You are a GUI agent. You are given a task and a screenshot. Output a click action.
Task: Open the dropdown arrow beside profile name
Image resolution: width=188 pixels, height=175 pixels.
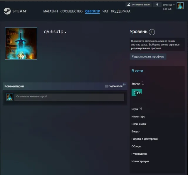[x=66, y=32]
